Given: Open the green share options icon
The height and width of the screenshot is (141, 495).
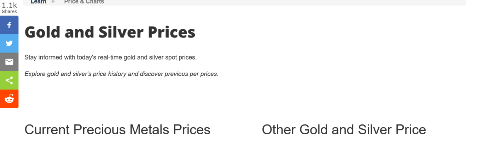Looking at the screenshot, I should (x=9, y=80).
